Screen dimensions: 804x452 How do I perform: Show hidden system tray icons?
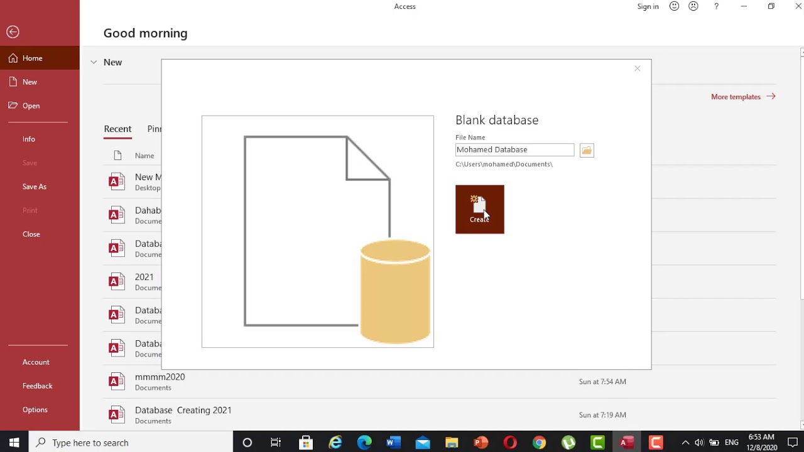685,443
